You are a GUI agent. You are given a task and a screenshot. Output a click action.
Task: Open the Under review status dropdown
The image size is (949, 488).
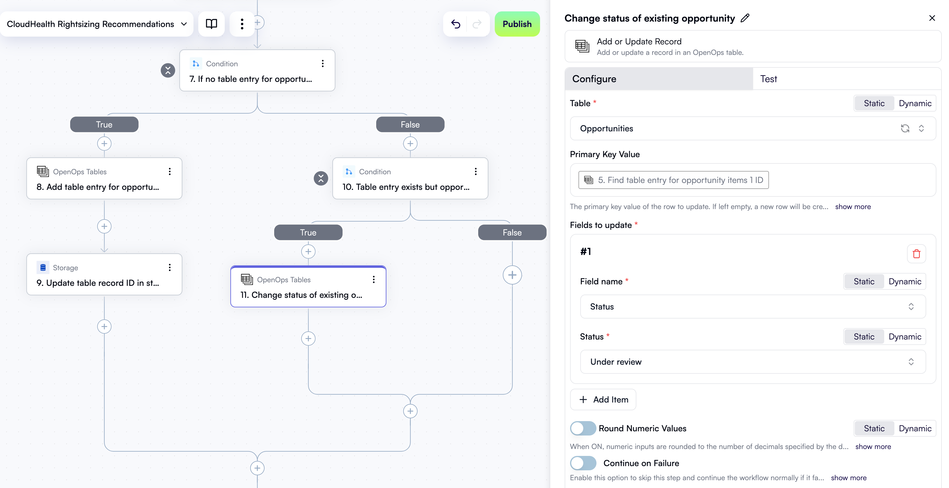point(911,361)
